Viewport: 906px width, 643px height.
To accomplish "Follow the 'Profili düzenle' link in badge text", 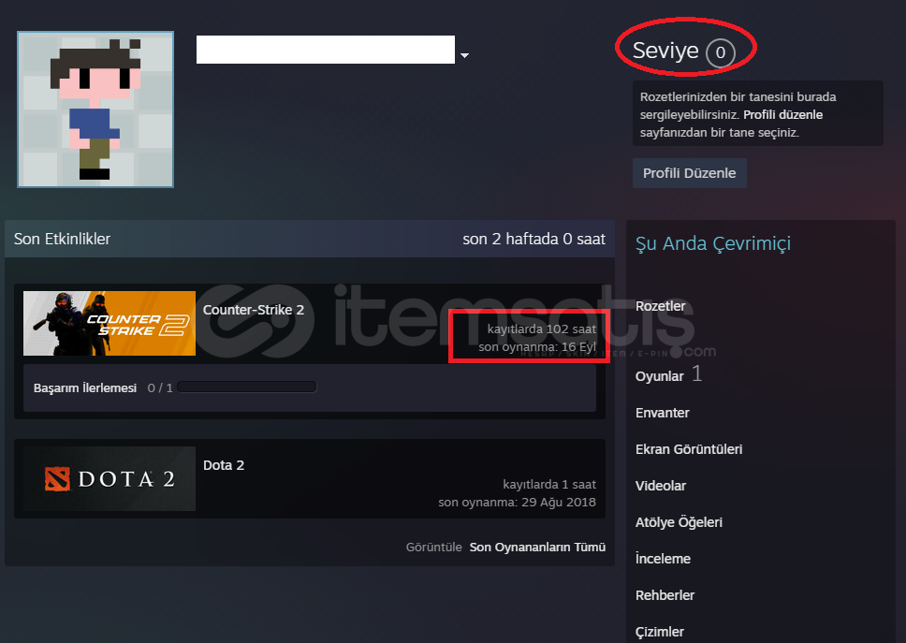I will tap(783, 114).
